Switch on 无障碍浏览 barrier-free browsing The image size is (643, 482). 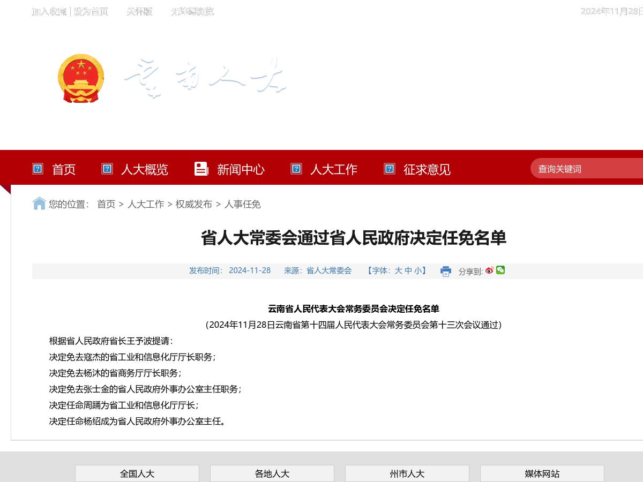point(191,11)
